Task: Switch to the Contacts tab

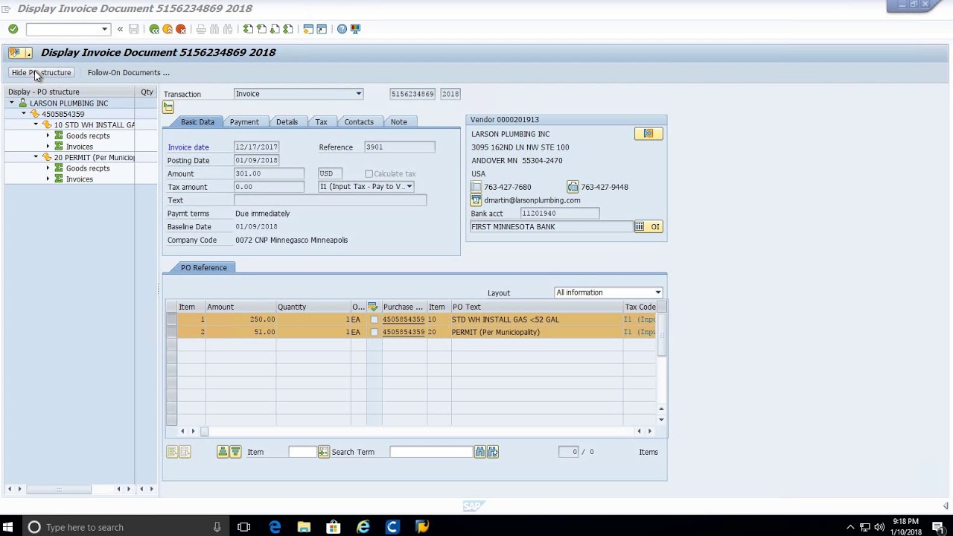Action: [359, 122]
